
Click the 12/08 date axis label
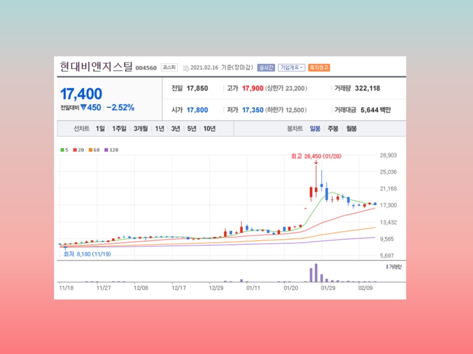click(x=141, y=288)
